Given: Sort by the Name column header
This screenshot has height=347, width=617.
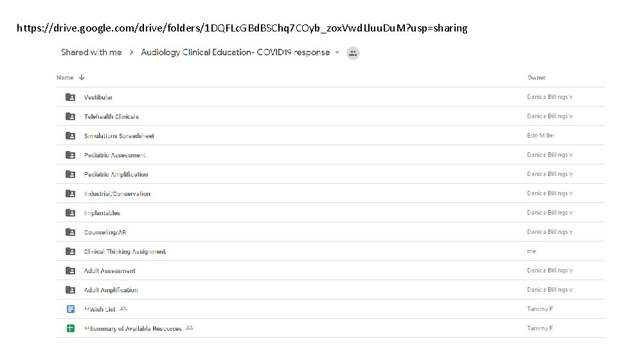Looking at the screenshot, I should coord(65,78).
